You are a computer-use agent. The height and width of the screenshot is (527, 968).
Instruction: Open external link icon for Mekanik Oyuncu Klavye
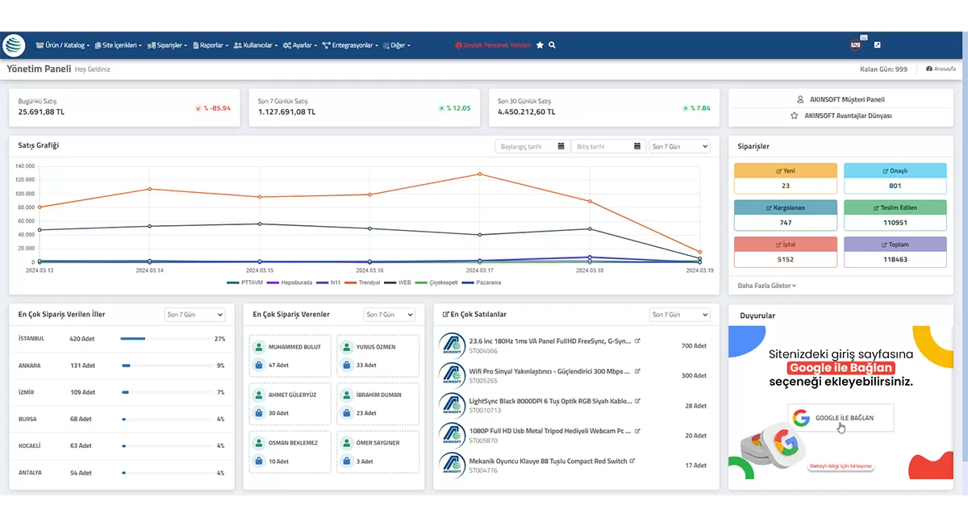click(x=632, y=461)
